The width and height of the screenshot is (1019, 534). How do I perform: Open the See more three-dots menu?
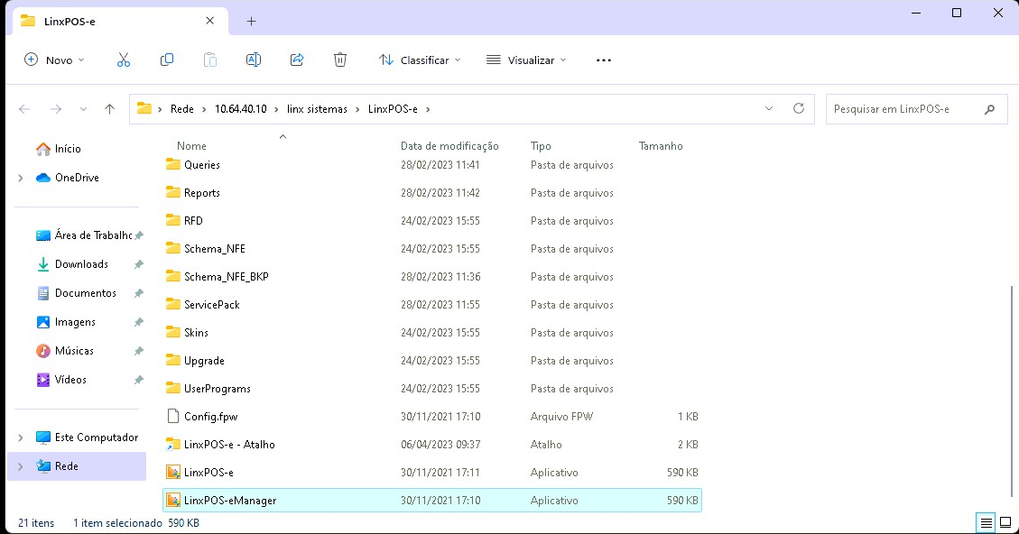pos(604,60)
